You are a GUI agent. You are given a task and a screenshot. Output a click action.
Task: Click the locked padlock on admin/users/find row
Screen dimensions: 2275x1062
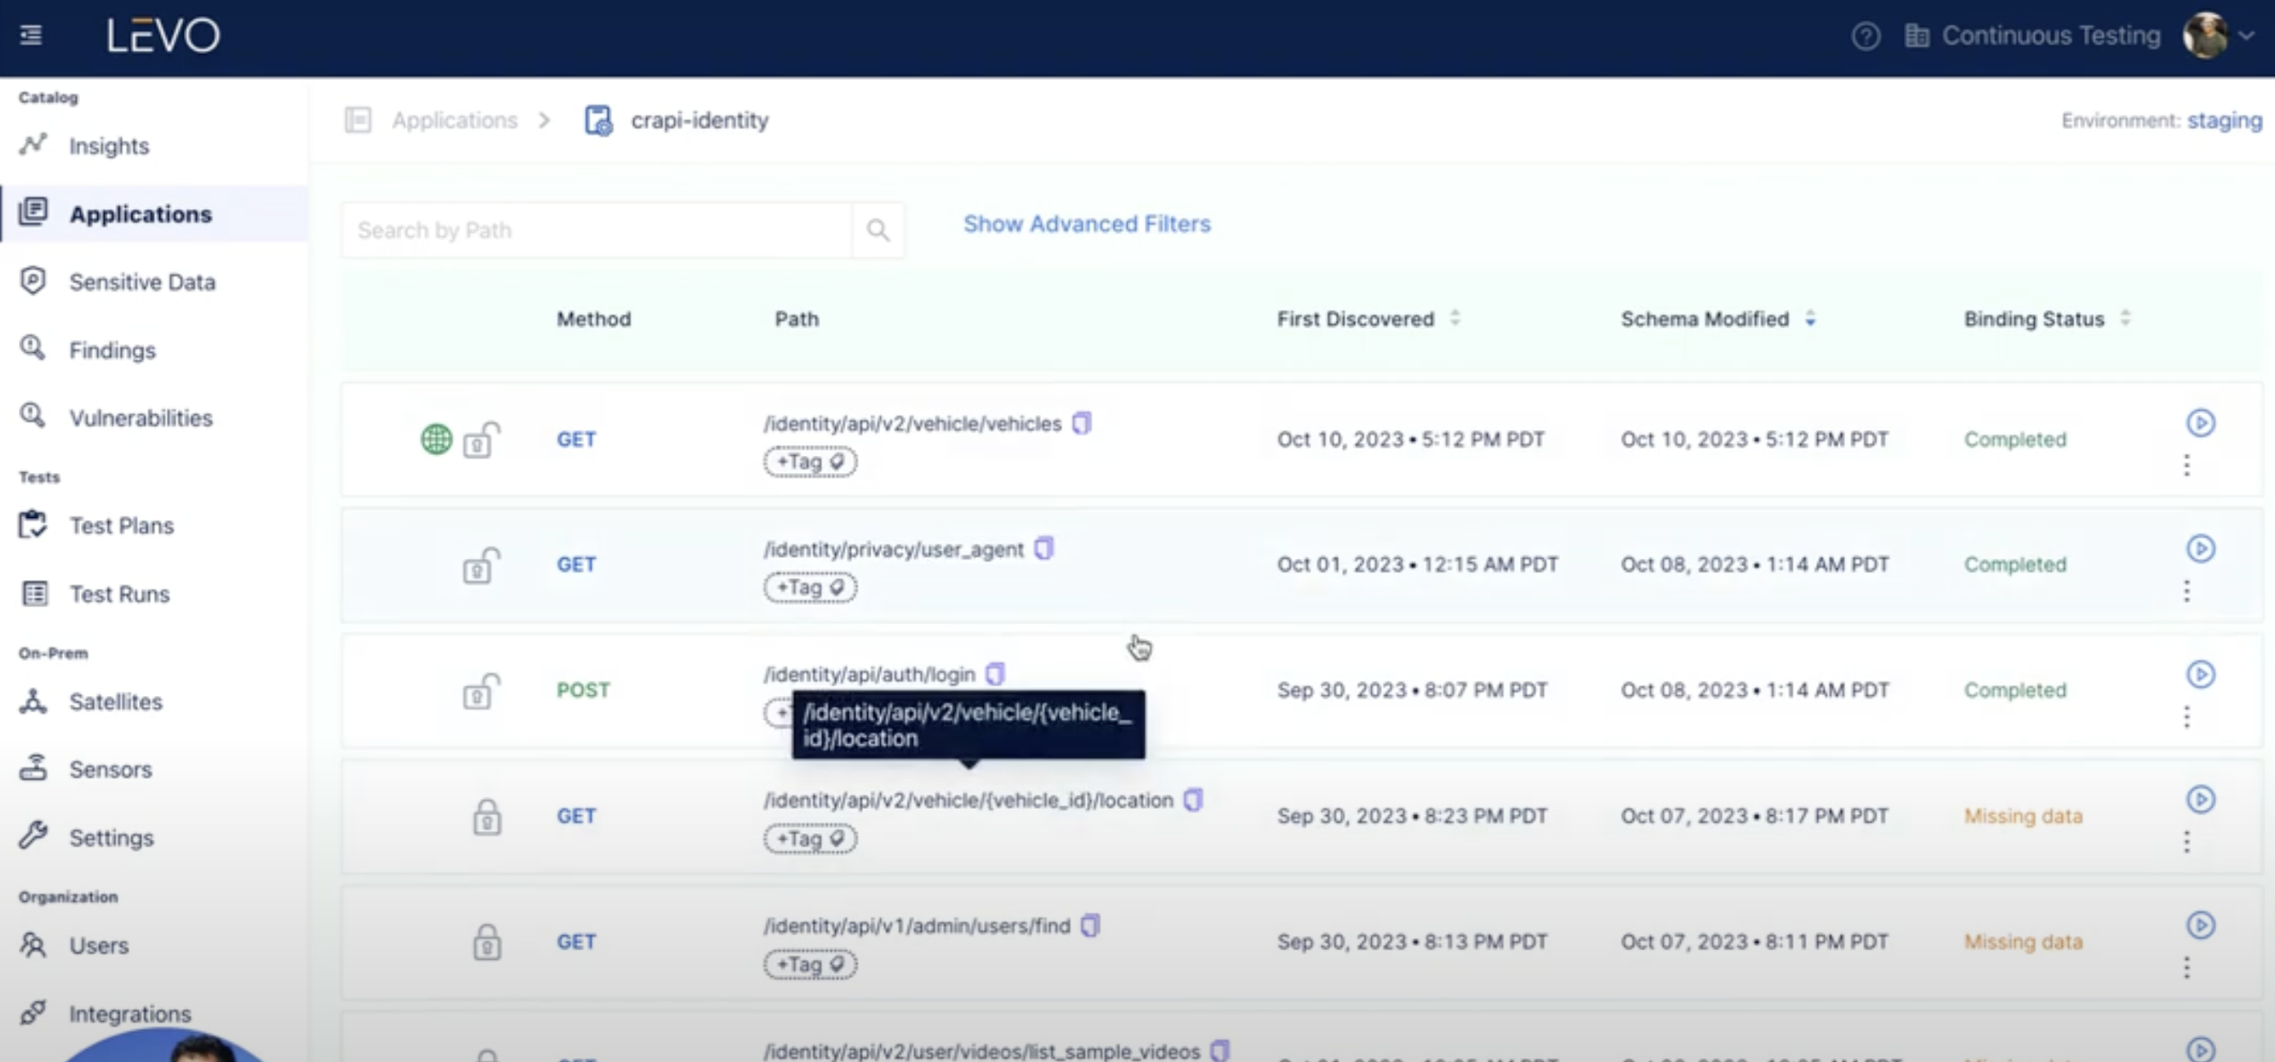point(486,942)
